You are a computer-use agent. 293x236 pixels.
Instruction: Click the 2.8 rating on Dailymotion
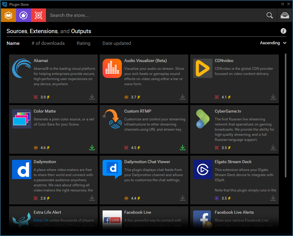43,198
